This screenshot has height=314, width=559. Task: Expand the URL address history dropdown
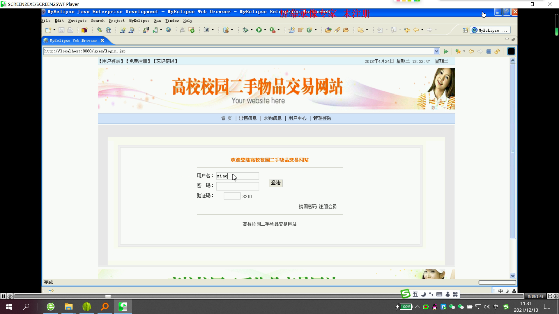(x=436, y=51)
